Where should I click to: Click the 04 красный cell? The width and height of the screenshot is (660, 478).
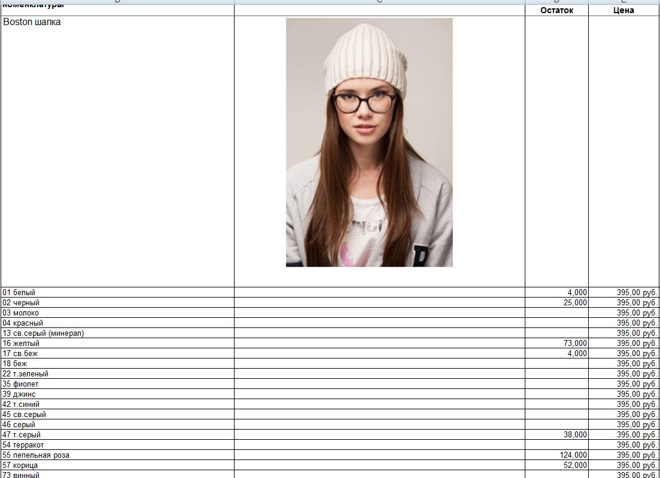[x=117, y=323]
